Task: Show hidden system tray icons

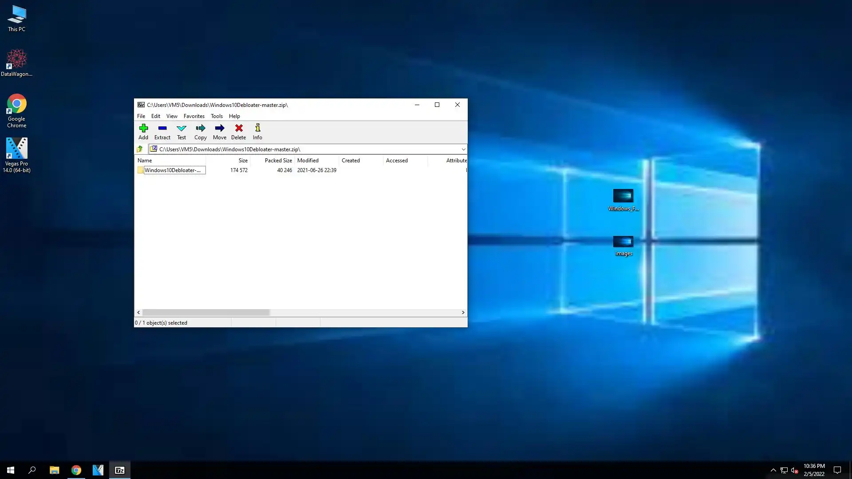Action: (x=773, y=470)
